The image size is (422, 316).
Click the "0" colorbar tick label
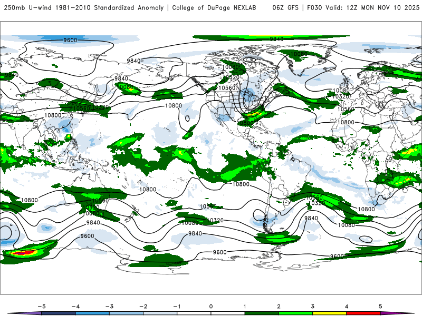click(211, 307)
